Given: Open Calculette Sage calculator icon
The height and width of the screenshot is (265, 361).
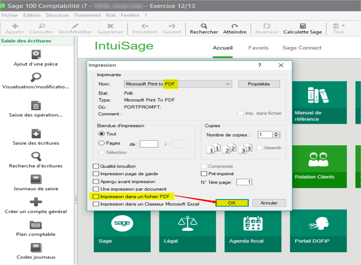Looking at the screenshot, I should [302, 26].
